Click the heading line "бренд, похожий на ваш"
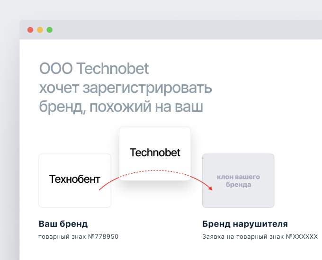This screenshot has width=322, height=260. coord(121,107)
